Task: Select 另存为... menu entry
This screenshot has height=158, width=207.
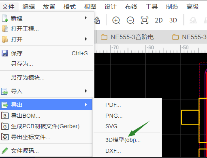Action: coord(47,64)
